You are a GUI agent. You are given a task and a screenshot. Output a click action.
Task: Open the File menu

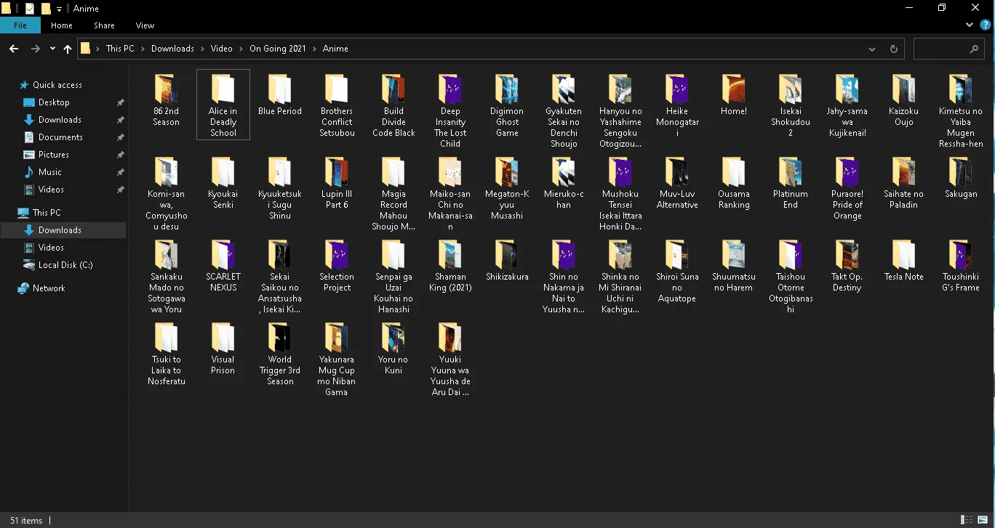(20, 25)
